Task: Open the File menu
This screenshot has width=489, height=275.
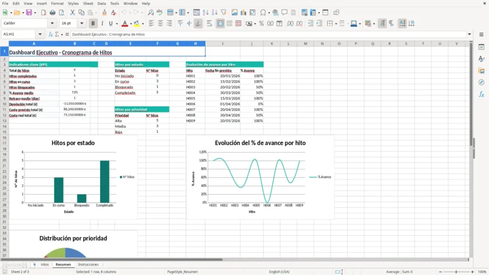Action: [5, 3]
